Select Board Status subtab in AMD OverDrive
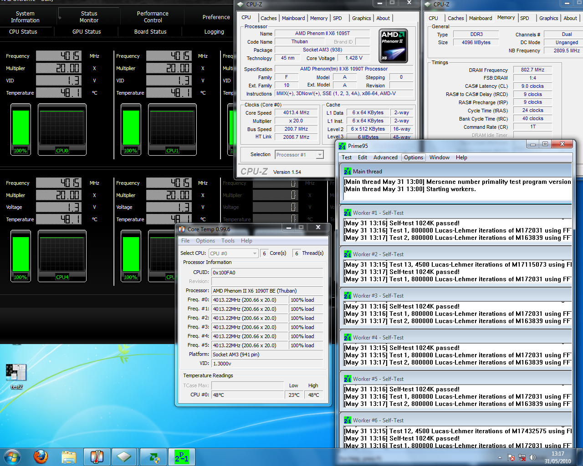 (x=150, y=31)
